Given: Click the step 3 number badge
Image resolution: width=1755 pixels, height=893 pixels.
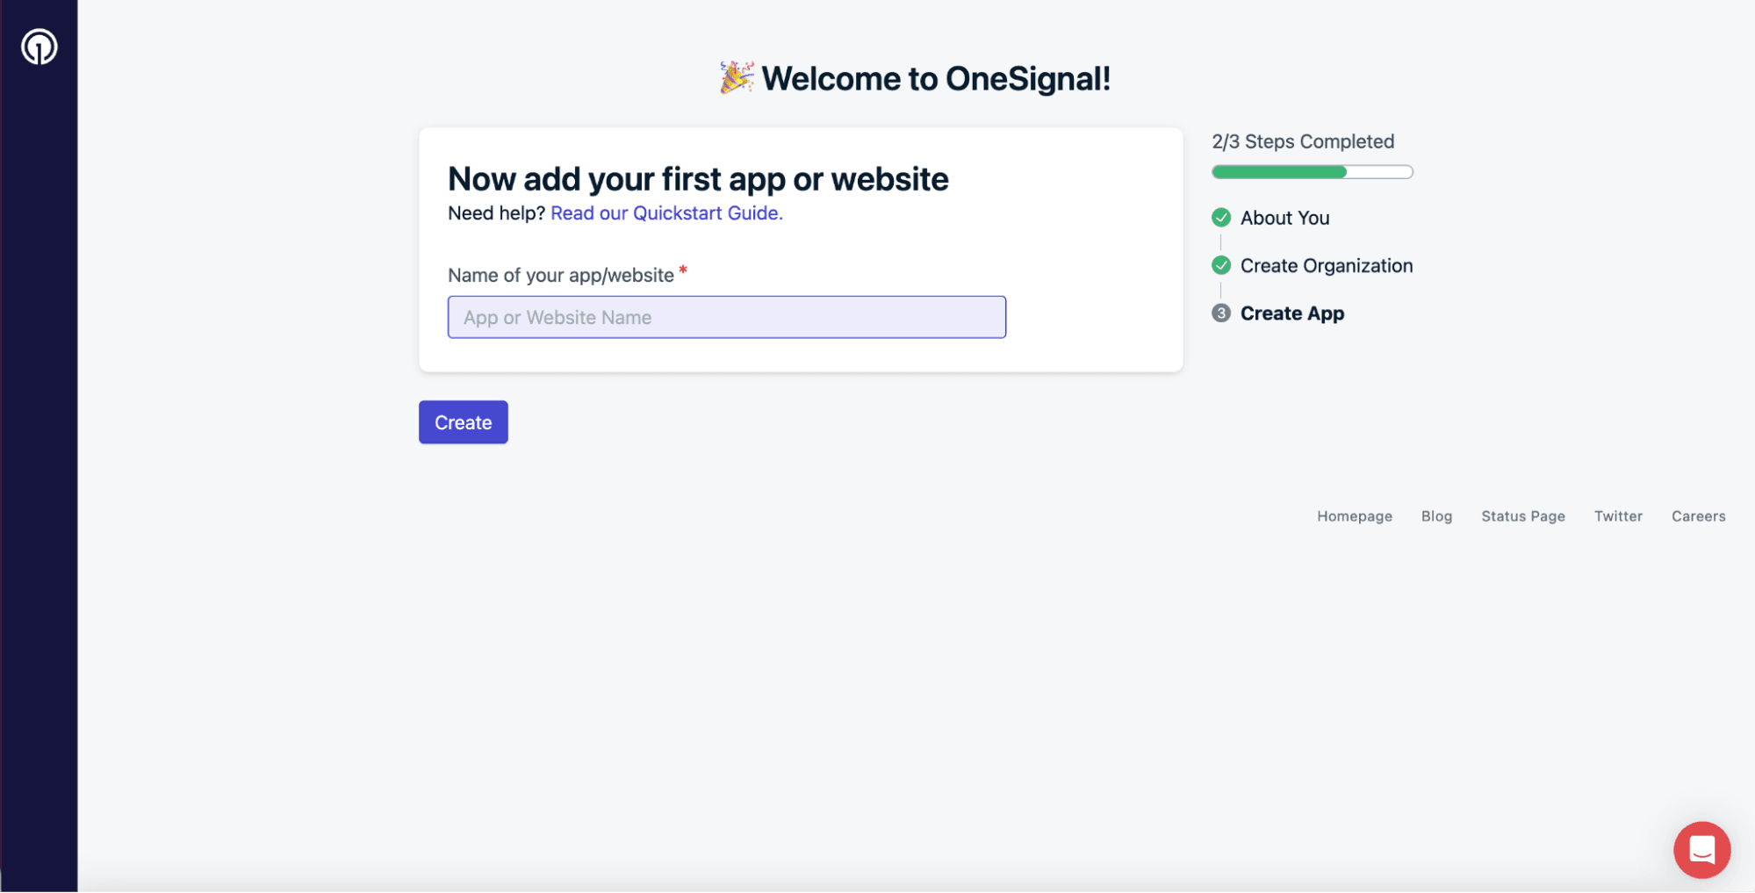Looking at the screenshot, I should [x=1220, y=313].
